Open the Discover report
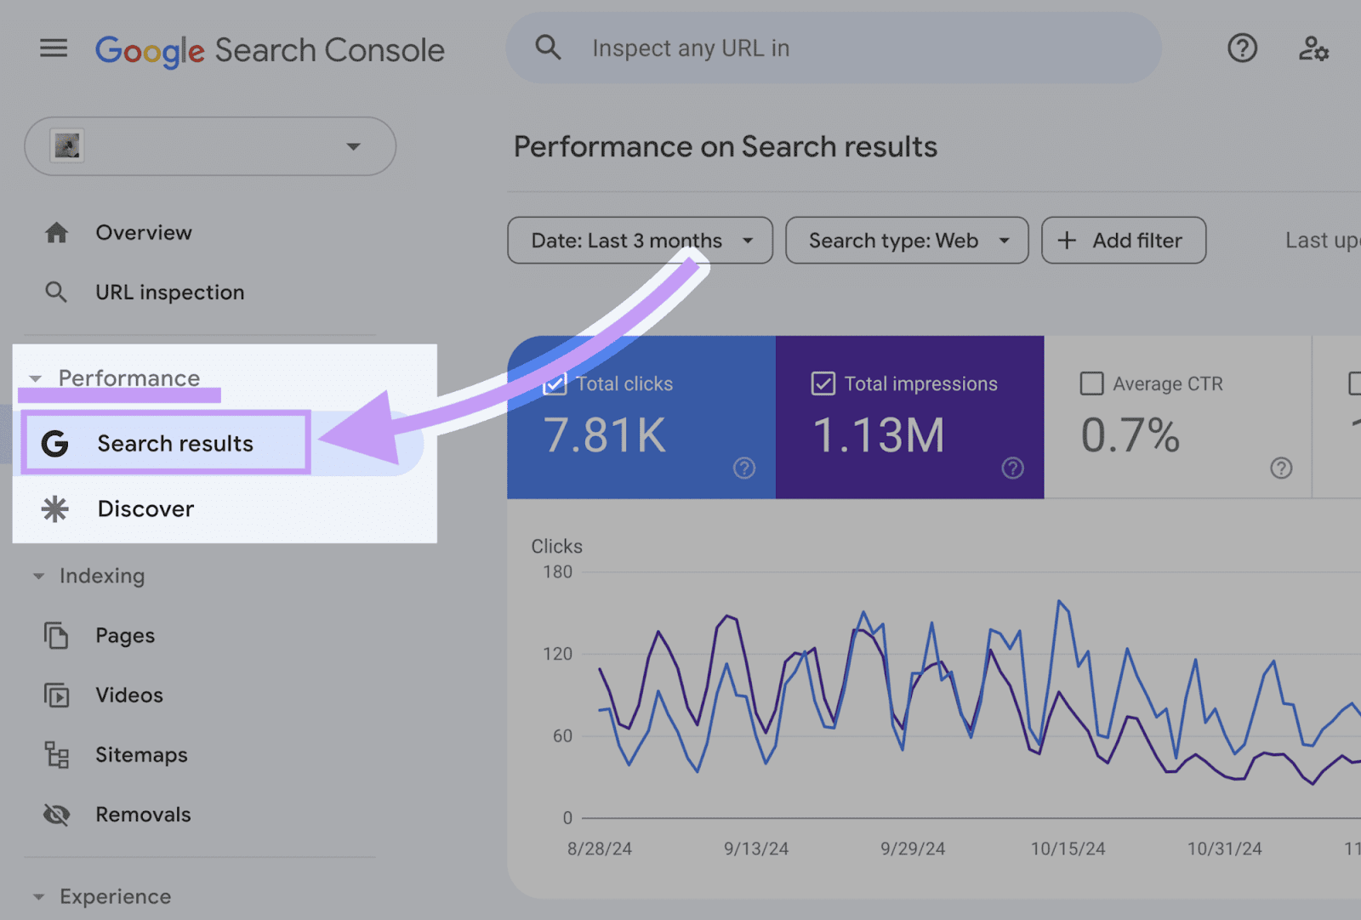Image resolution: width=1361 pixels, height=920 pixels. pyautogui.click(x=145, y=508)
